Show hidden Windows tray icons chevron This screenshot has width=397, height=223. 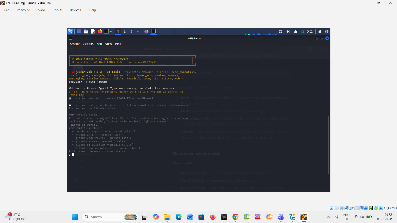tap(328, 217)
